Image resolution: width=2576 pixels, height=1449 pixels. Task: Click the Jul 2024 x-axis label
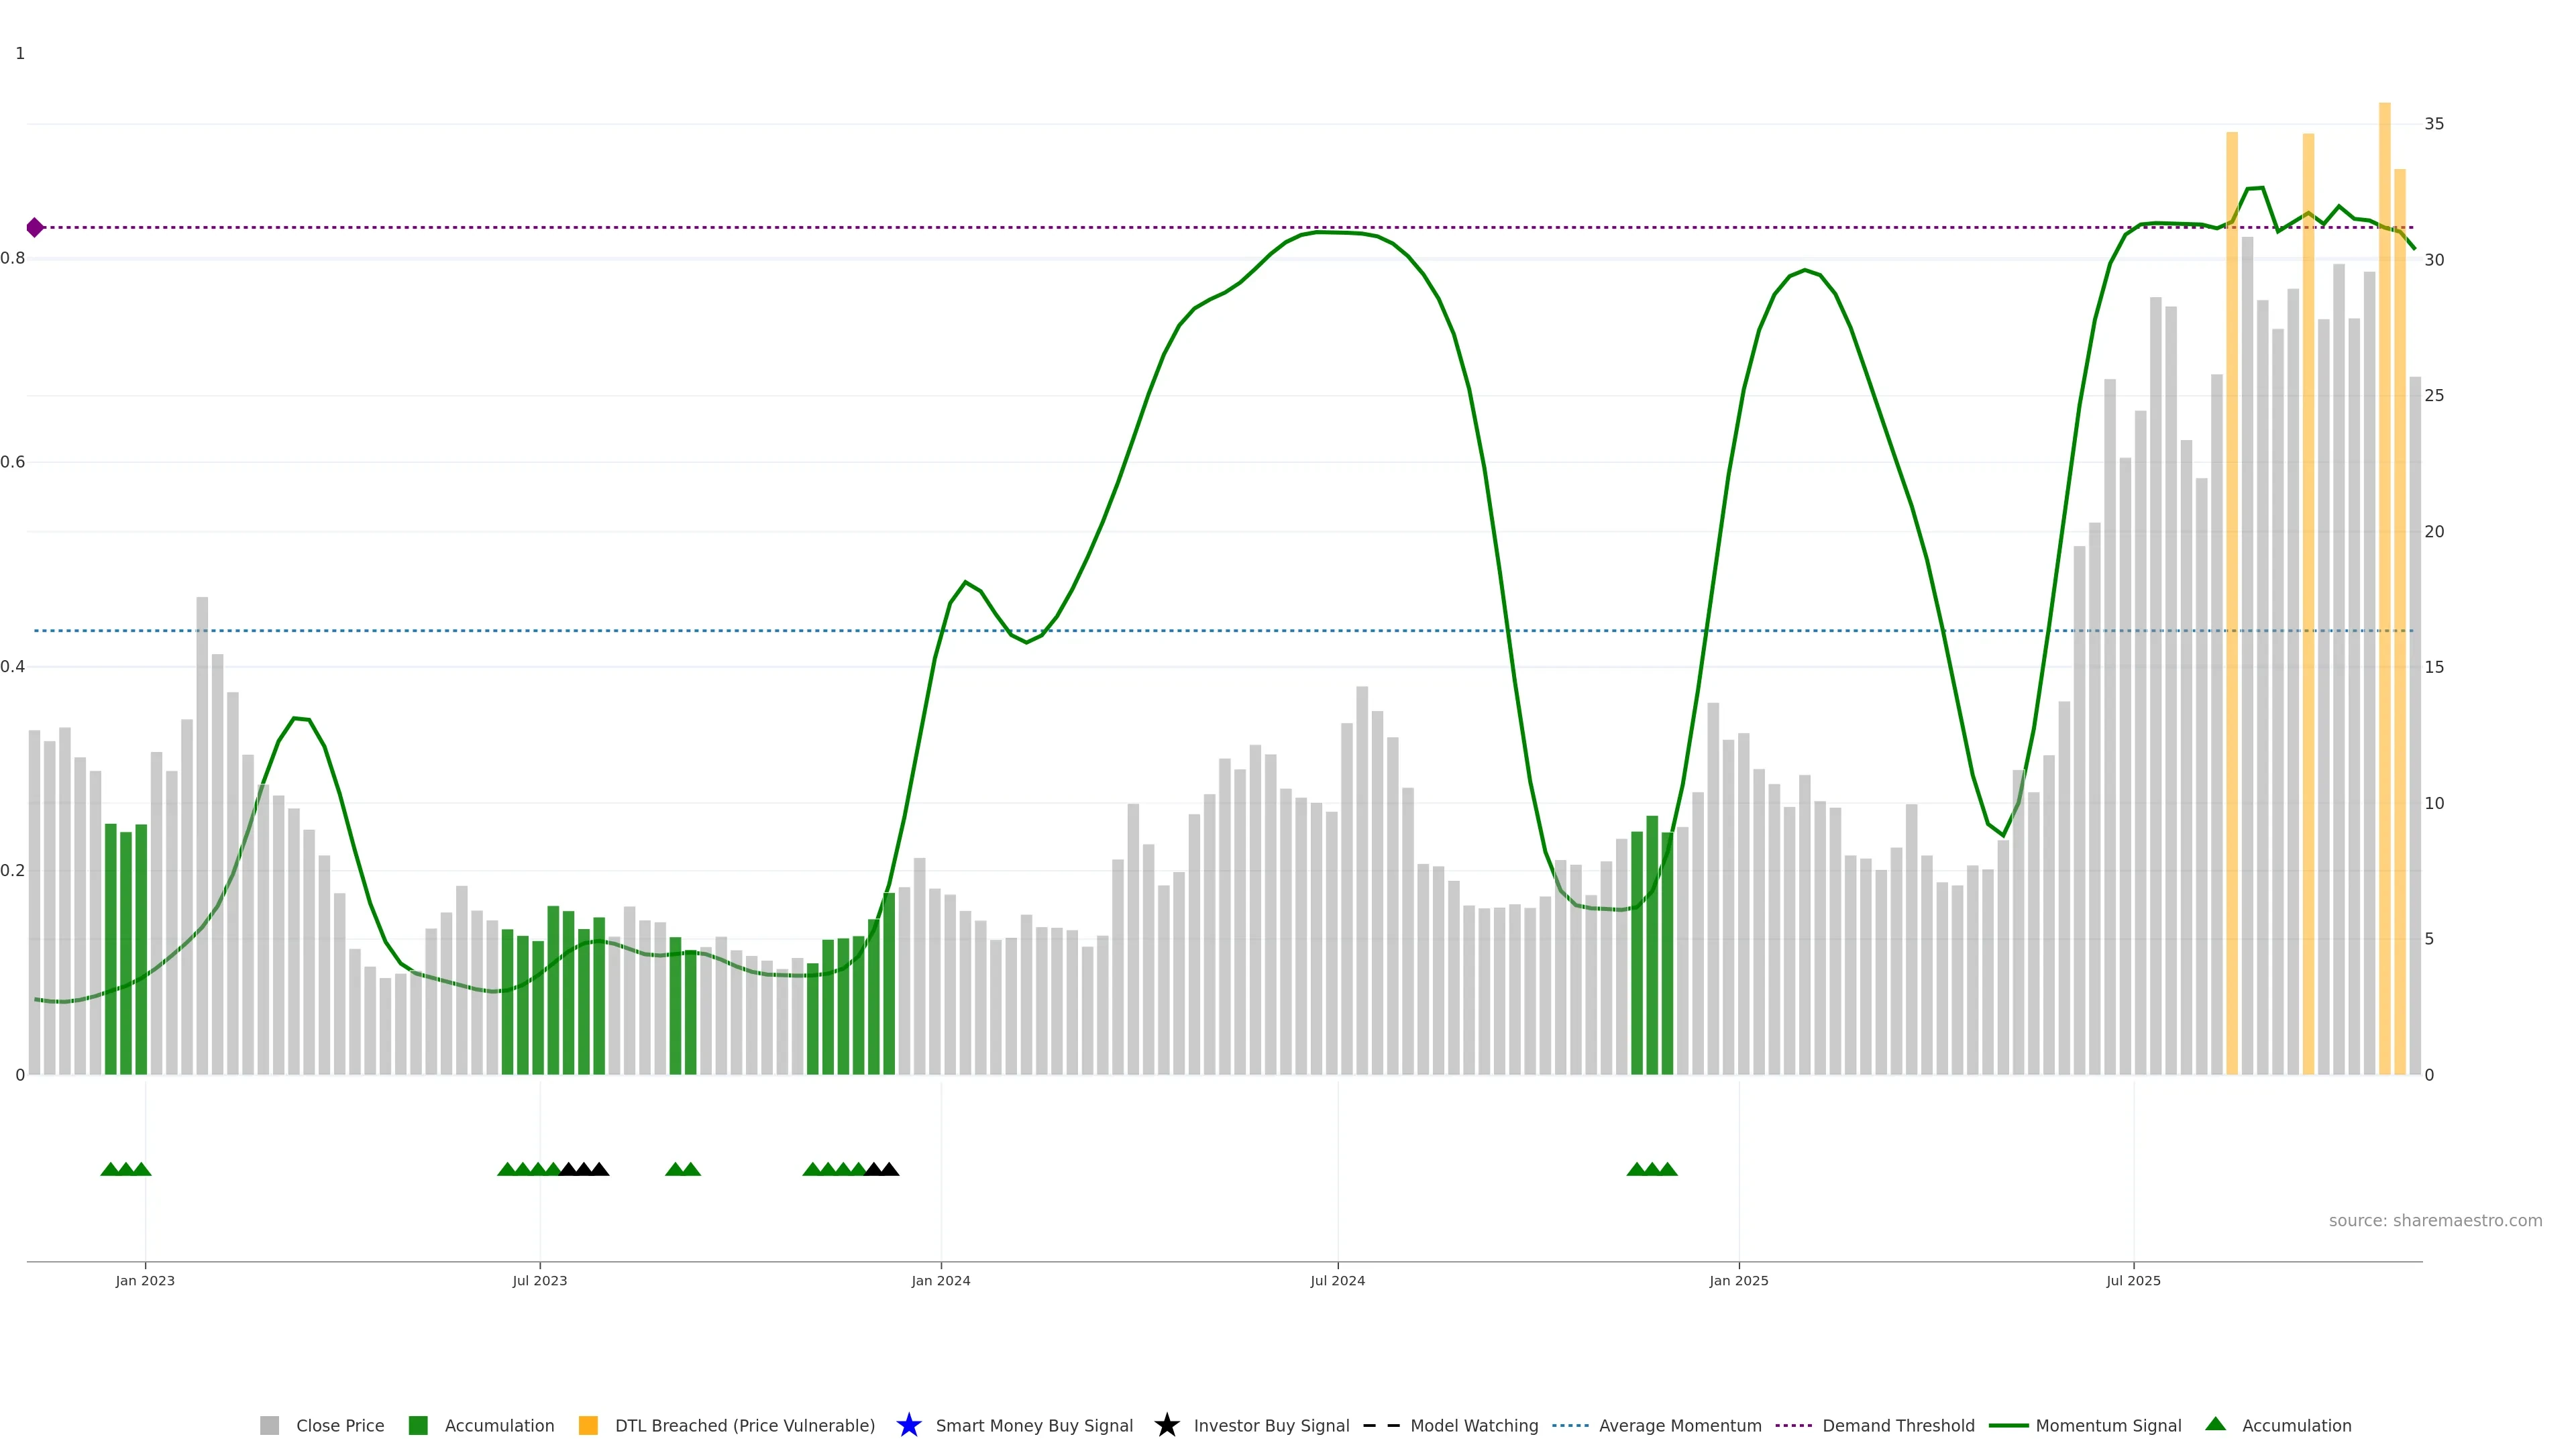point(1337,1280)
